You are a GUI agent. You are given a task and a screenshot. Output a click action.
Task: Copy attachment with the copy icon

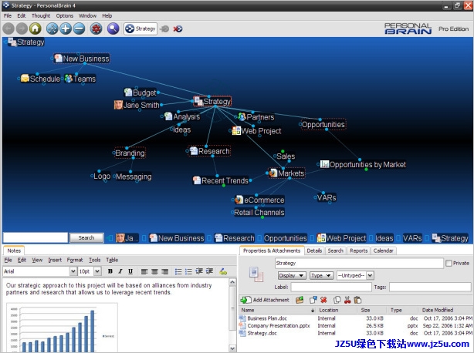(337, 300)
